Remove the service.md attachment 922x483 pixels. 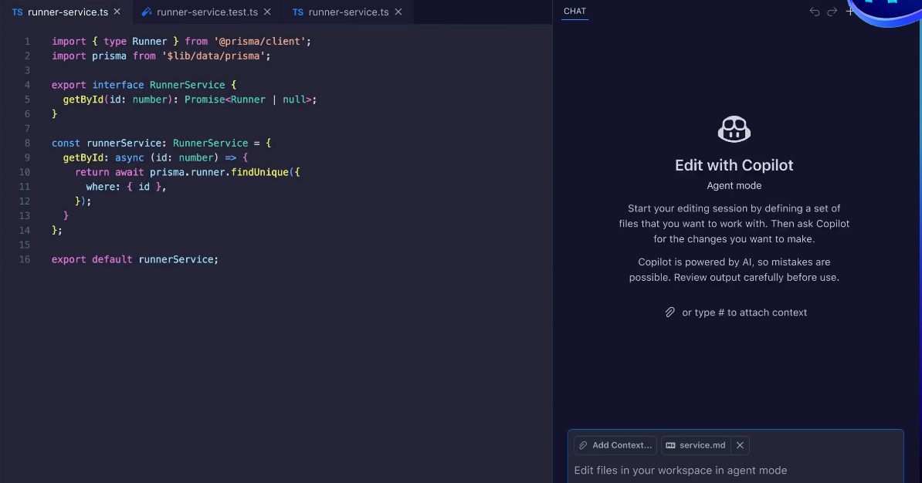coord(740,445)
